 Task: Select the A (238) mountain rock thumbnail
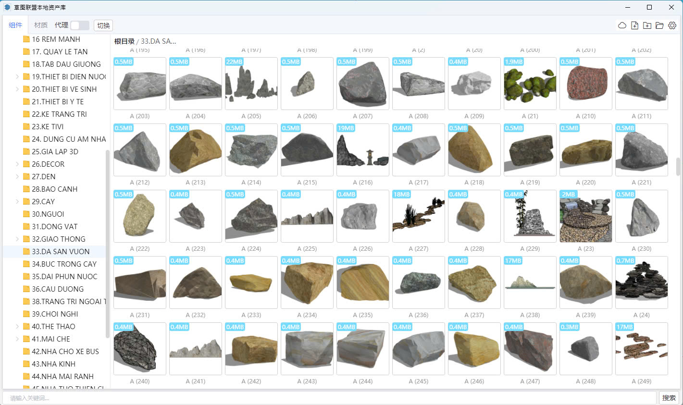(x=530, y=282)
